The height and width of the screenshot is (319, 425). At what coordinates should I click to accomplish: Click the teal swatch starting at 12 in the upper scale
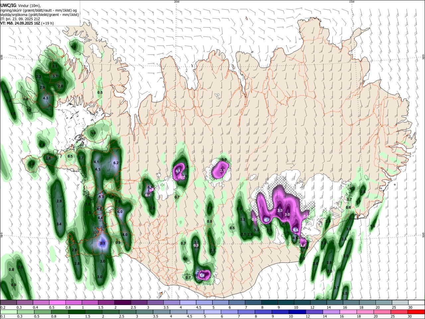(x=318, y=302)
